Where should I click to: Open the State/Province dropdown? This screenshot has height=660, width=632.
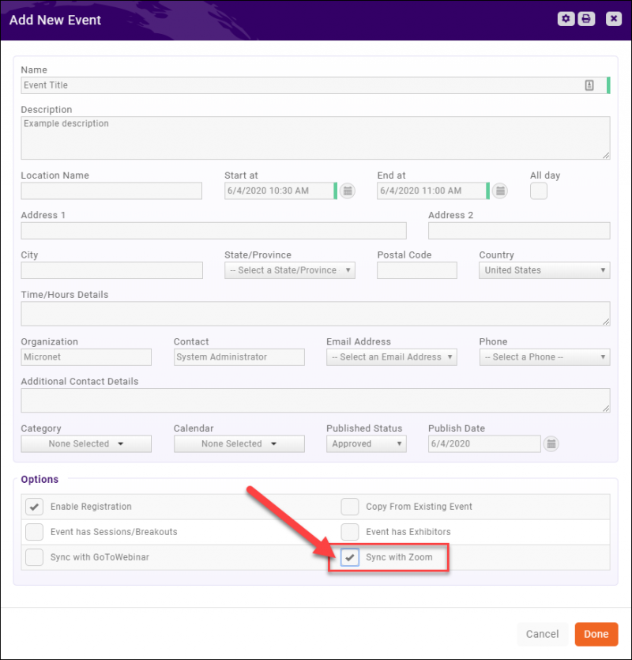pos(289,270)
